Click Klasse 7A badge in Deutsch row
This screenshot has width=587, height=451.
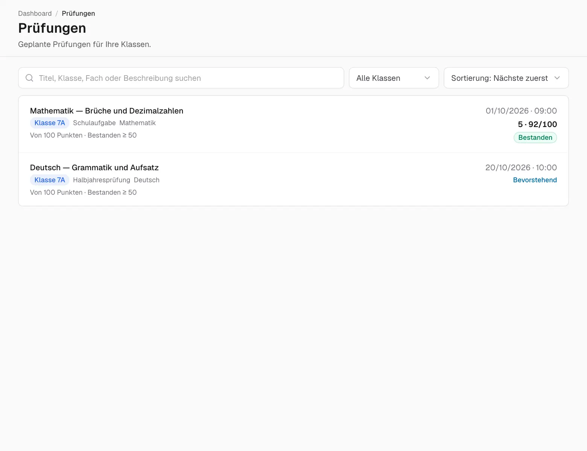click(x=50, y=180)
